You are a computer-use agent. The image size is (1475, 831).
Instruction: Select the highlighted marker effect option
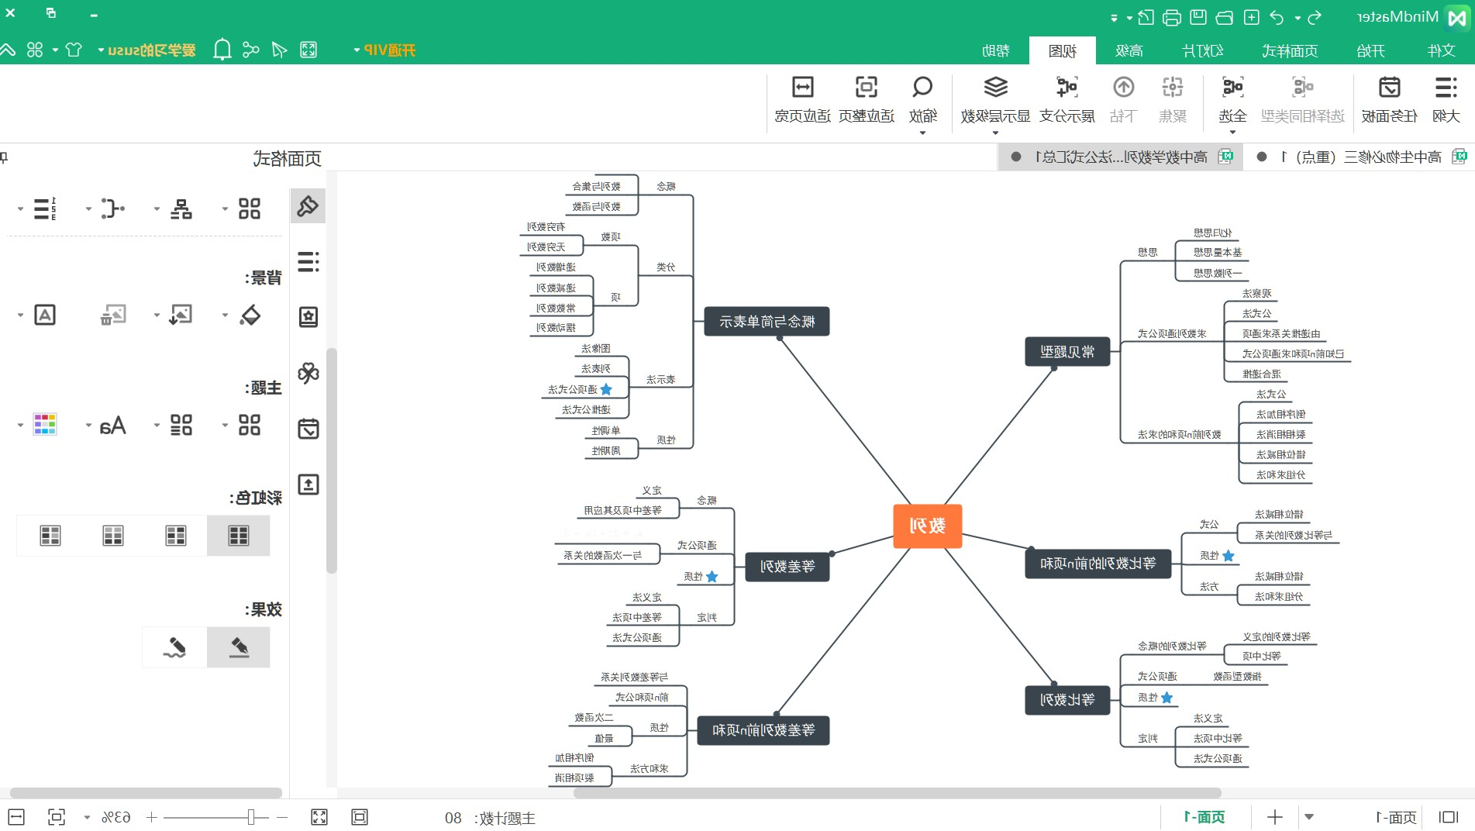pos(239,647)
